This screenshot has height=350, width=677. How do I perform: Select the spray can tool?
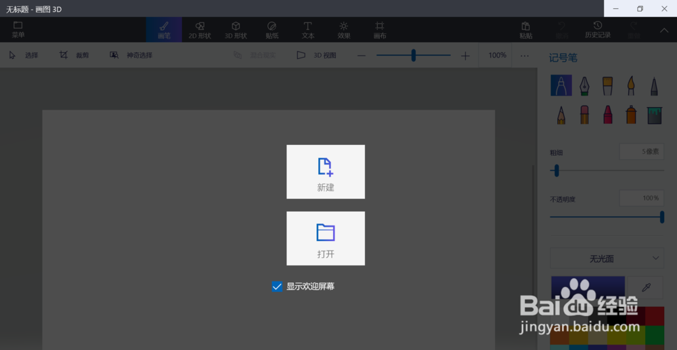click(x=631, y=115)
